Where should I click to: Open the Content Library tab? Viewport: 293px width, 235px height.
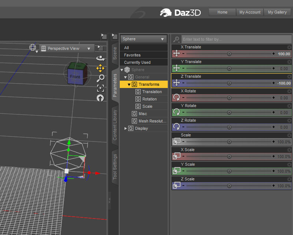pos(115,125)
